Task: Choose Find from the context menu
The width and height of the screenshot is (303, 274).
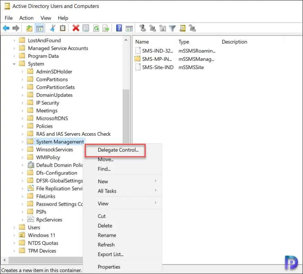Action: point(104,169)
